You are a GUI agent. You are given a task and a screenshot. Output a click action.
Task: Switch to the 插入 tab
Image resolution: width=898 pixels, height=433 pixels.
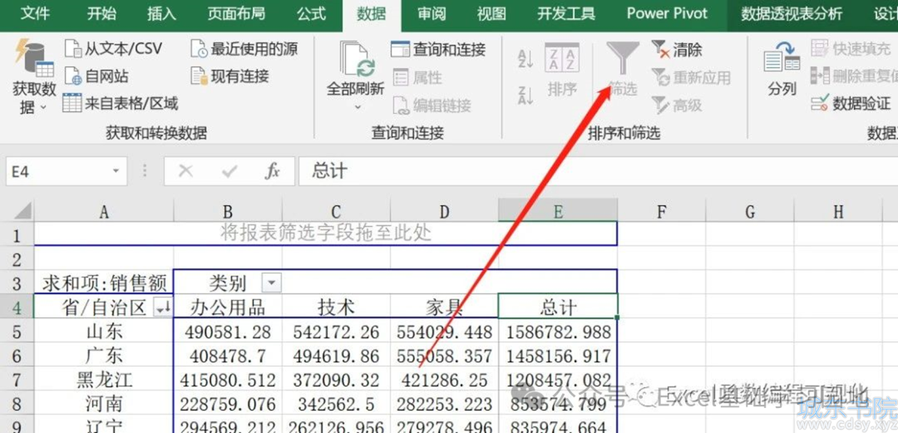point(161,14)
